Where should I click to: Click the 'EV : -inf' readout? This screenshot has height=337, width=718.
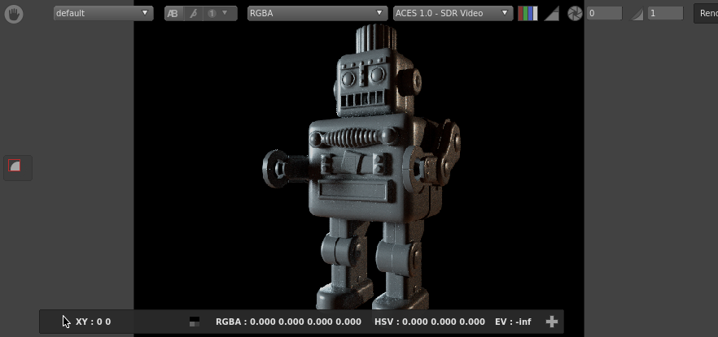pyautogui.click(x=513, y=322)
